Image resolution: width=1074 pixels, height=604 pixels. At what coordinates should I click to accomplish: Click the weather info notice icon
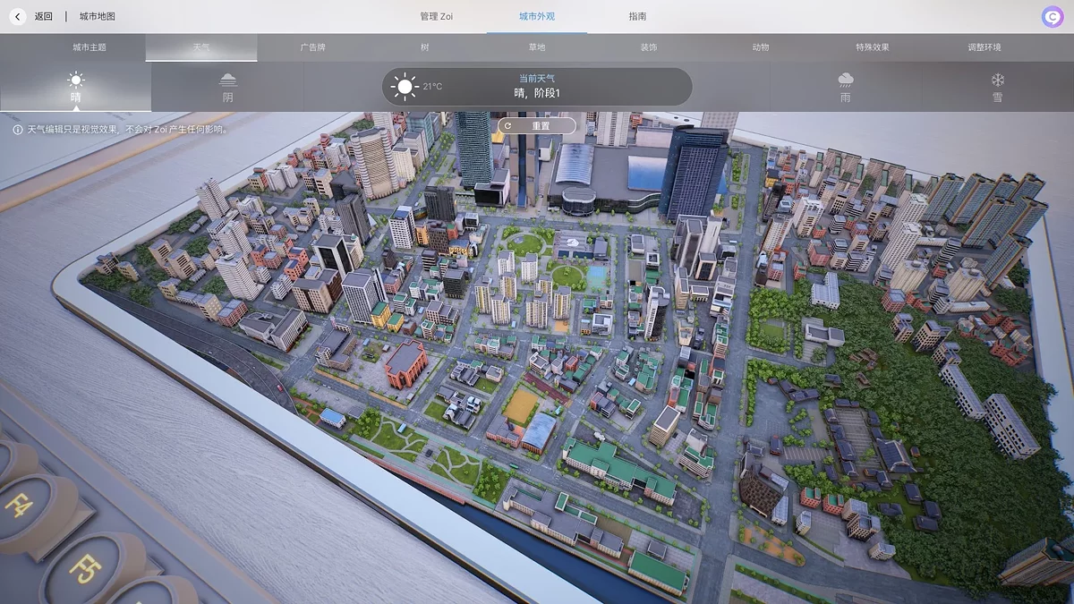click(x=18, y=130)
